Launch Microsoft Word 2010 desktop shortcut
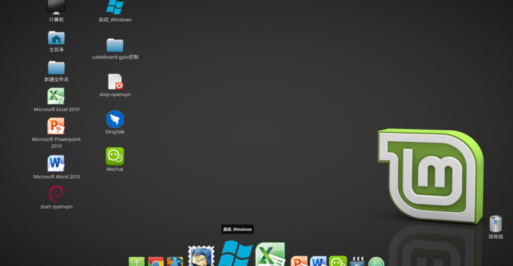The height and width of the screenshot is (266, 513). click(56, 163)
